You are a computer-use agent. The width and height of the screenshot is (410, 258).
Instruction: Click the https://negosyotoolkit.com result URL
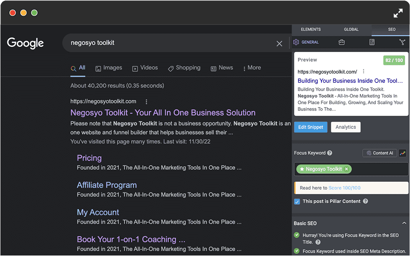click(103, 102)
